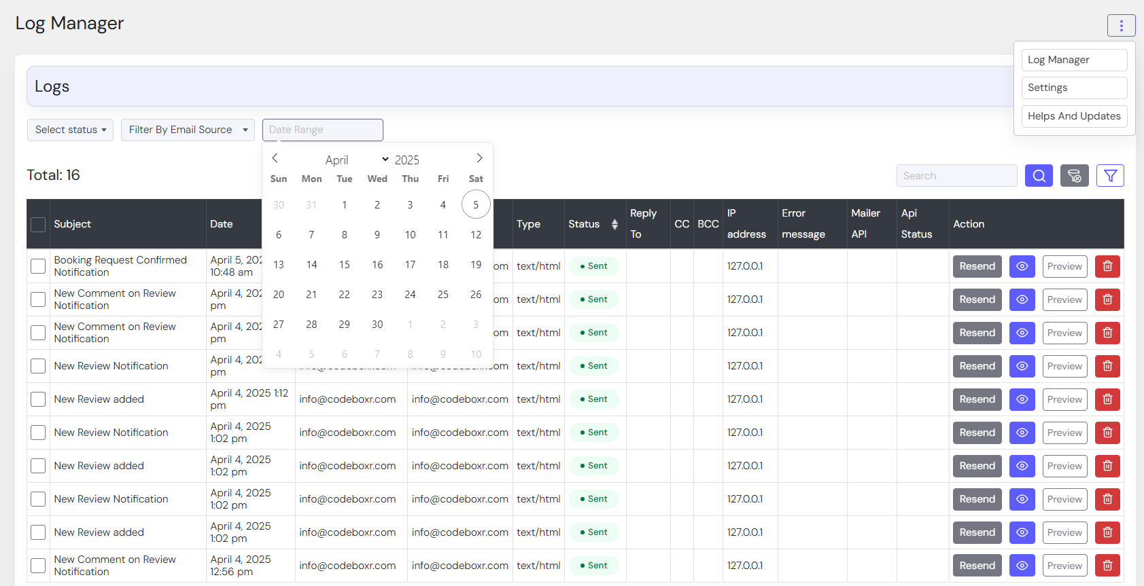
Task: Go to previous month in calendar
Action: 275,158
